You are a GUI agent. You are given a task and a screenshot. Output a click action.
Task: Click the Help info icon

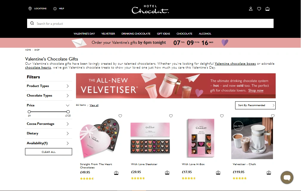[55, 9]
